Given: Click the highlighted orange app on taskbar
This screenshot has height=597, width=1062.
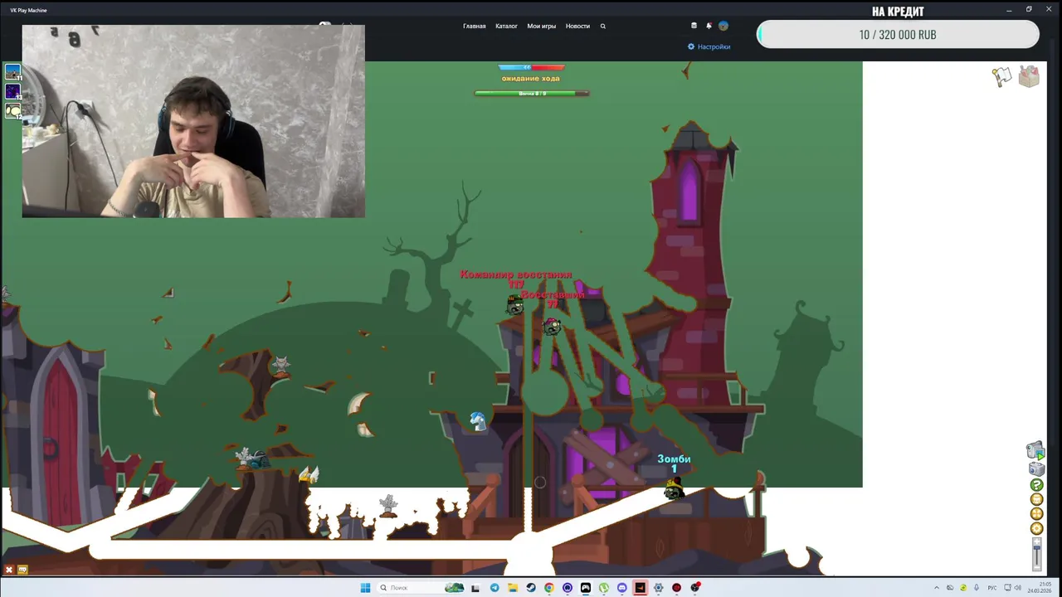Looking at the screenshot, I should [x=640, y=588].
